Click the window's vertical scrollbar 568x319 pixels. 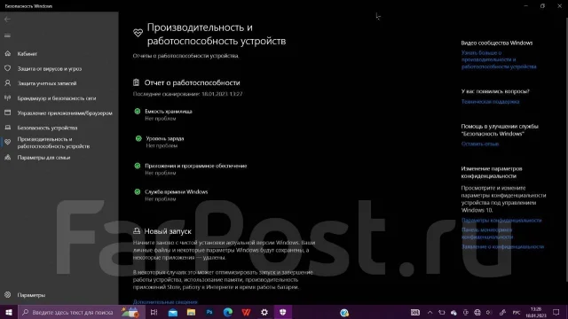click(566, 150)
